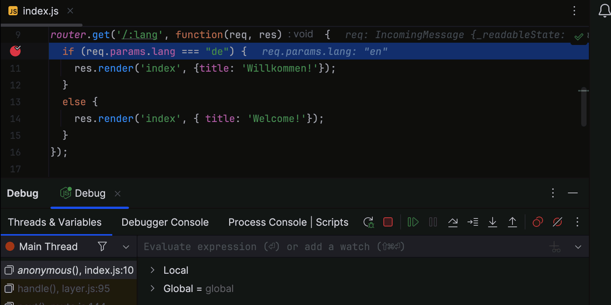Close the Debug session tab
Viewport: 611px width, 305px height.
118,194
